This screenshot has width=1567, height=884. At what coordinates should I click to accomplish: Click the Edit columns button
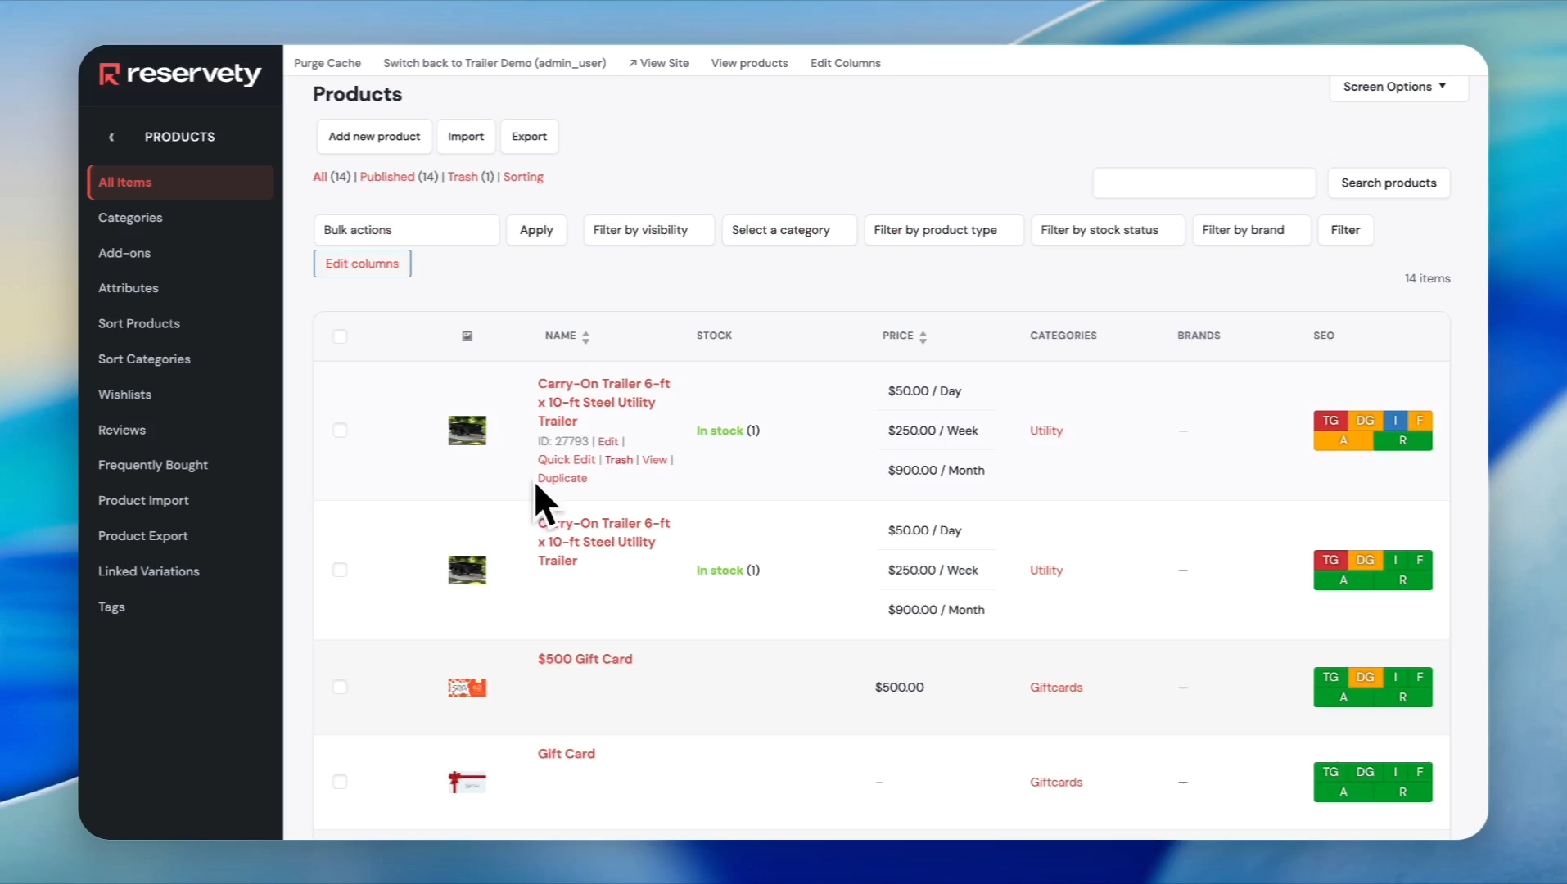[x=362, y=264]
